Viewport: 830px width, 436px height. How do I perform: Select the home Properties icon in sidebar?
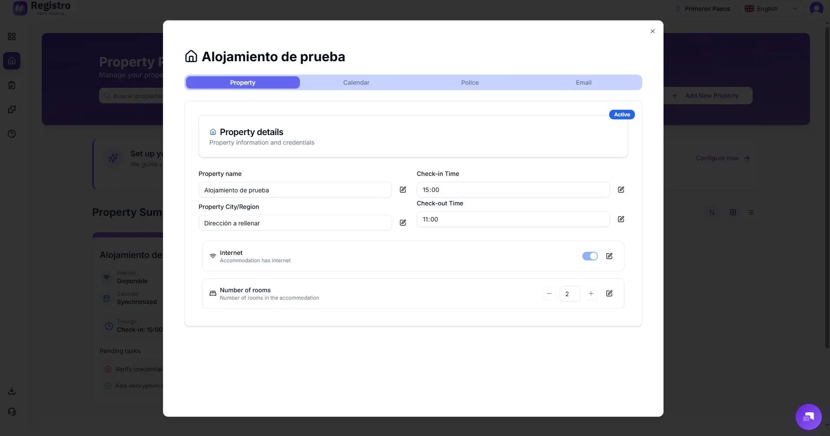click(12, 60)
